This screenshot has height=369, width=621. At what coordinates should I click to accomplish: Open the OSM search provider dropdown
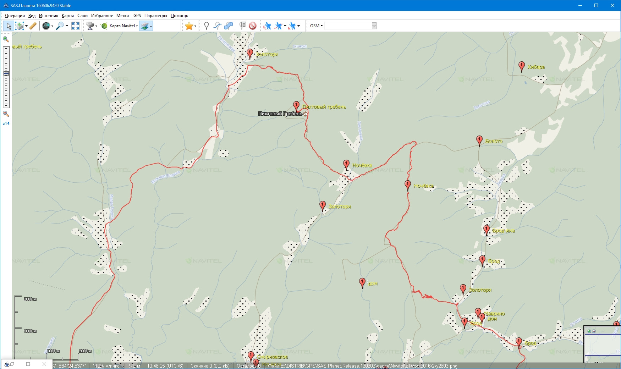pyautogui.click(x=316, y=26)
